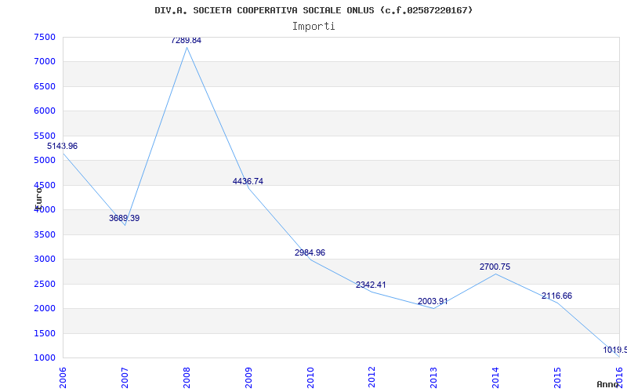Screen dimensions: 627x392
Task: Click the 2012 x-axis year label
Action: 371,377
